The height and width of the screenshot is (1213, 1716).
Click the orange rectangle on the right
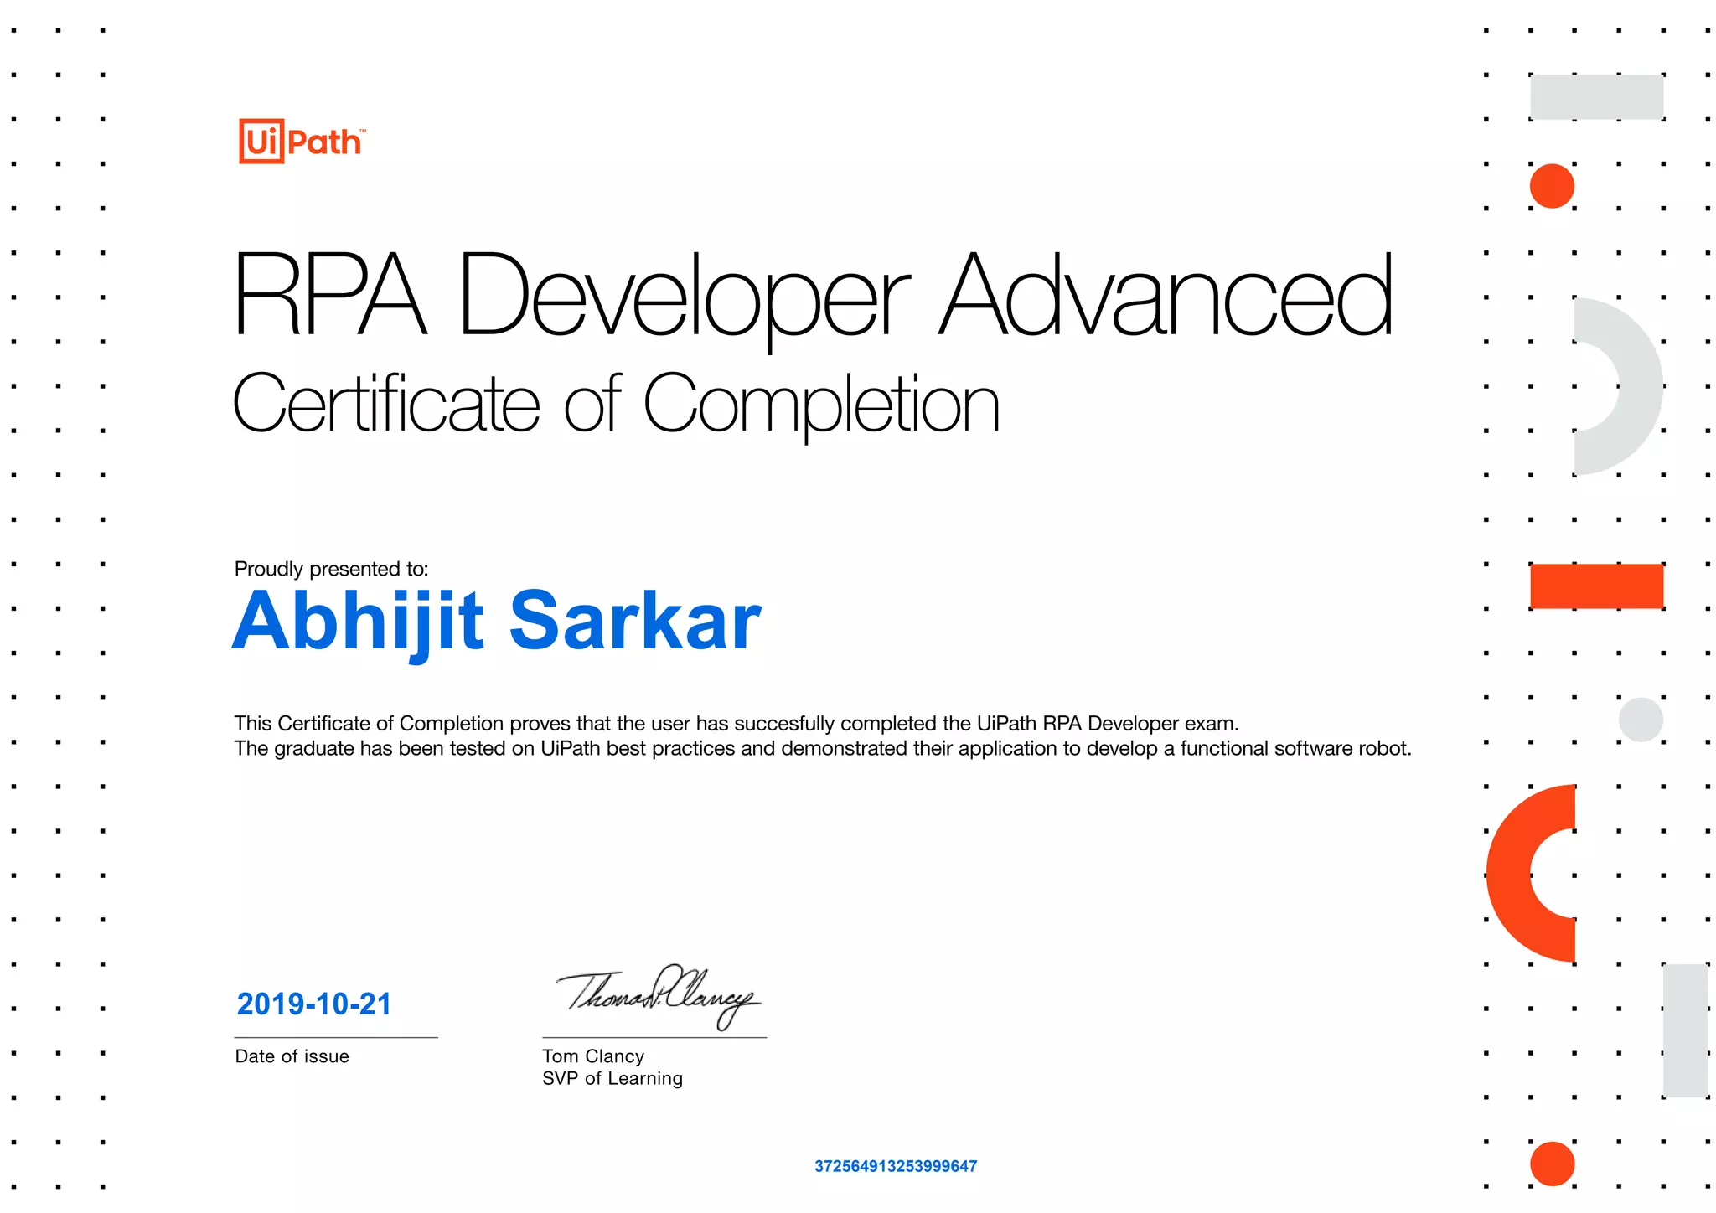click(1595, 586)
